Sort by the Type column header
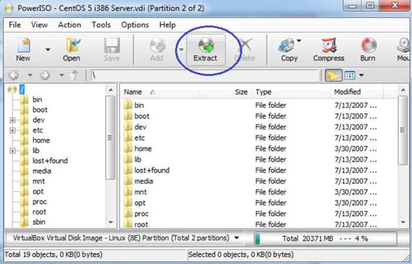The image size is (412, 264). tap(291, 92)
